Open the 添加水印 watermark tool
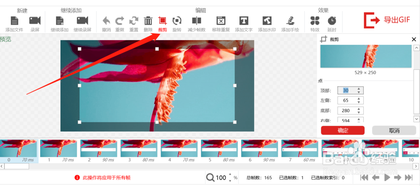 tap(267, 21)
